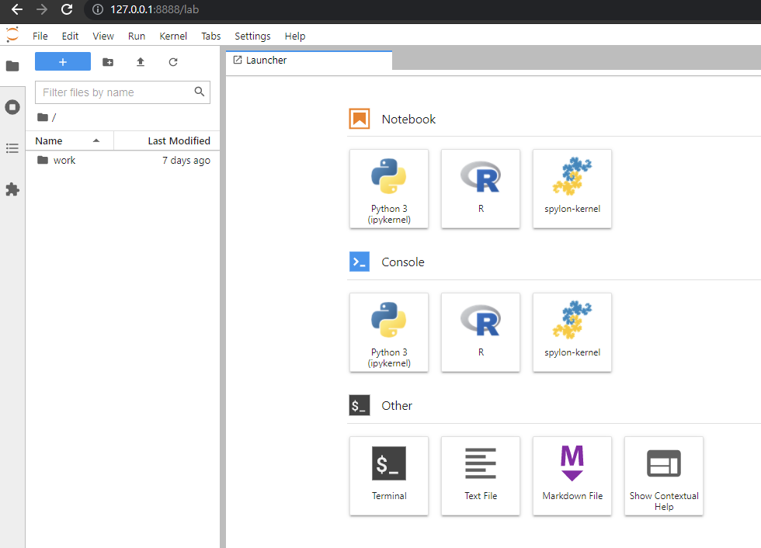The image size is (761, 548).
Task: Click the root folder breadcrumb icon
Action: [x=43, y=117]
